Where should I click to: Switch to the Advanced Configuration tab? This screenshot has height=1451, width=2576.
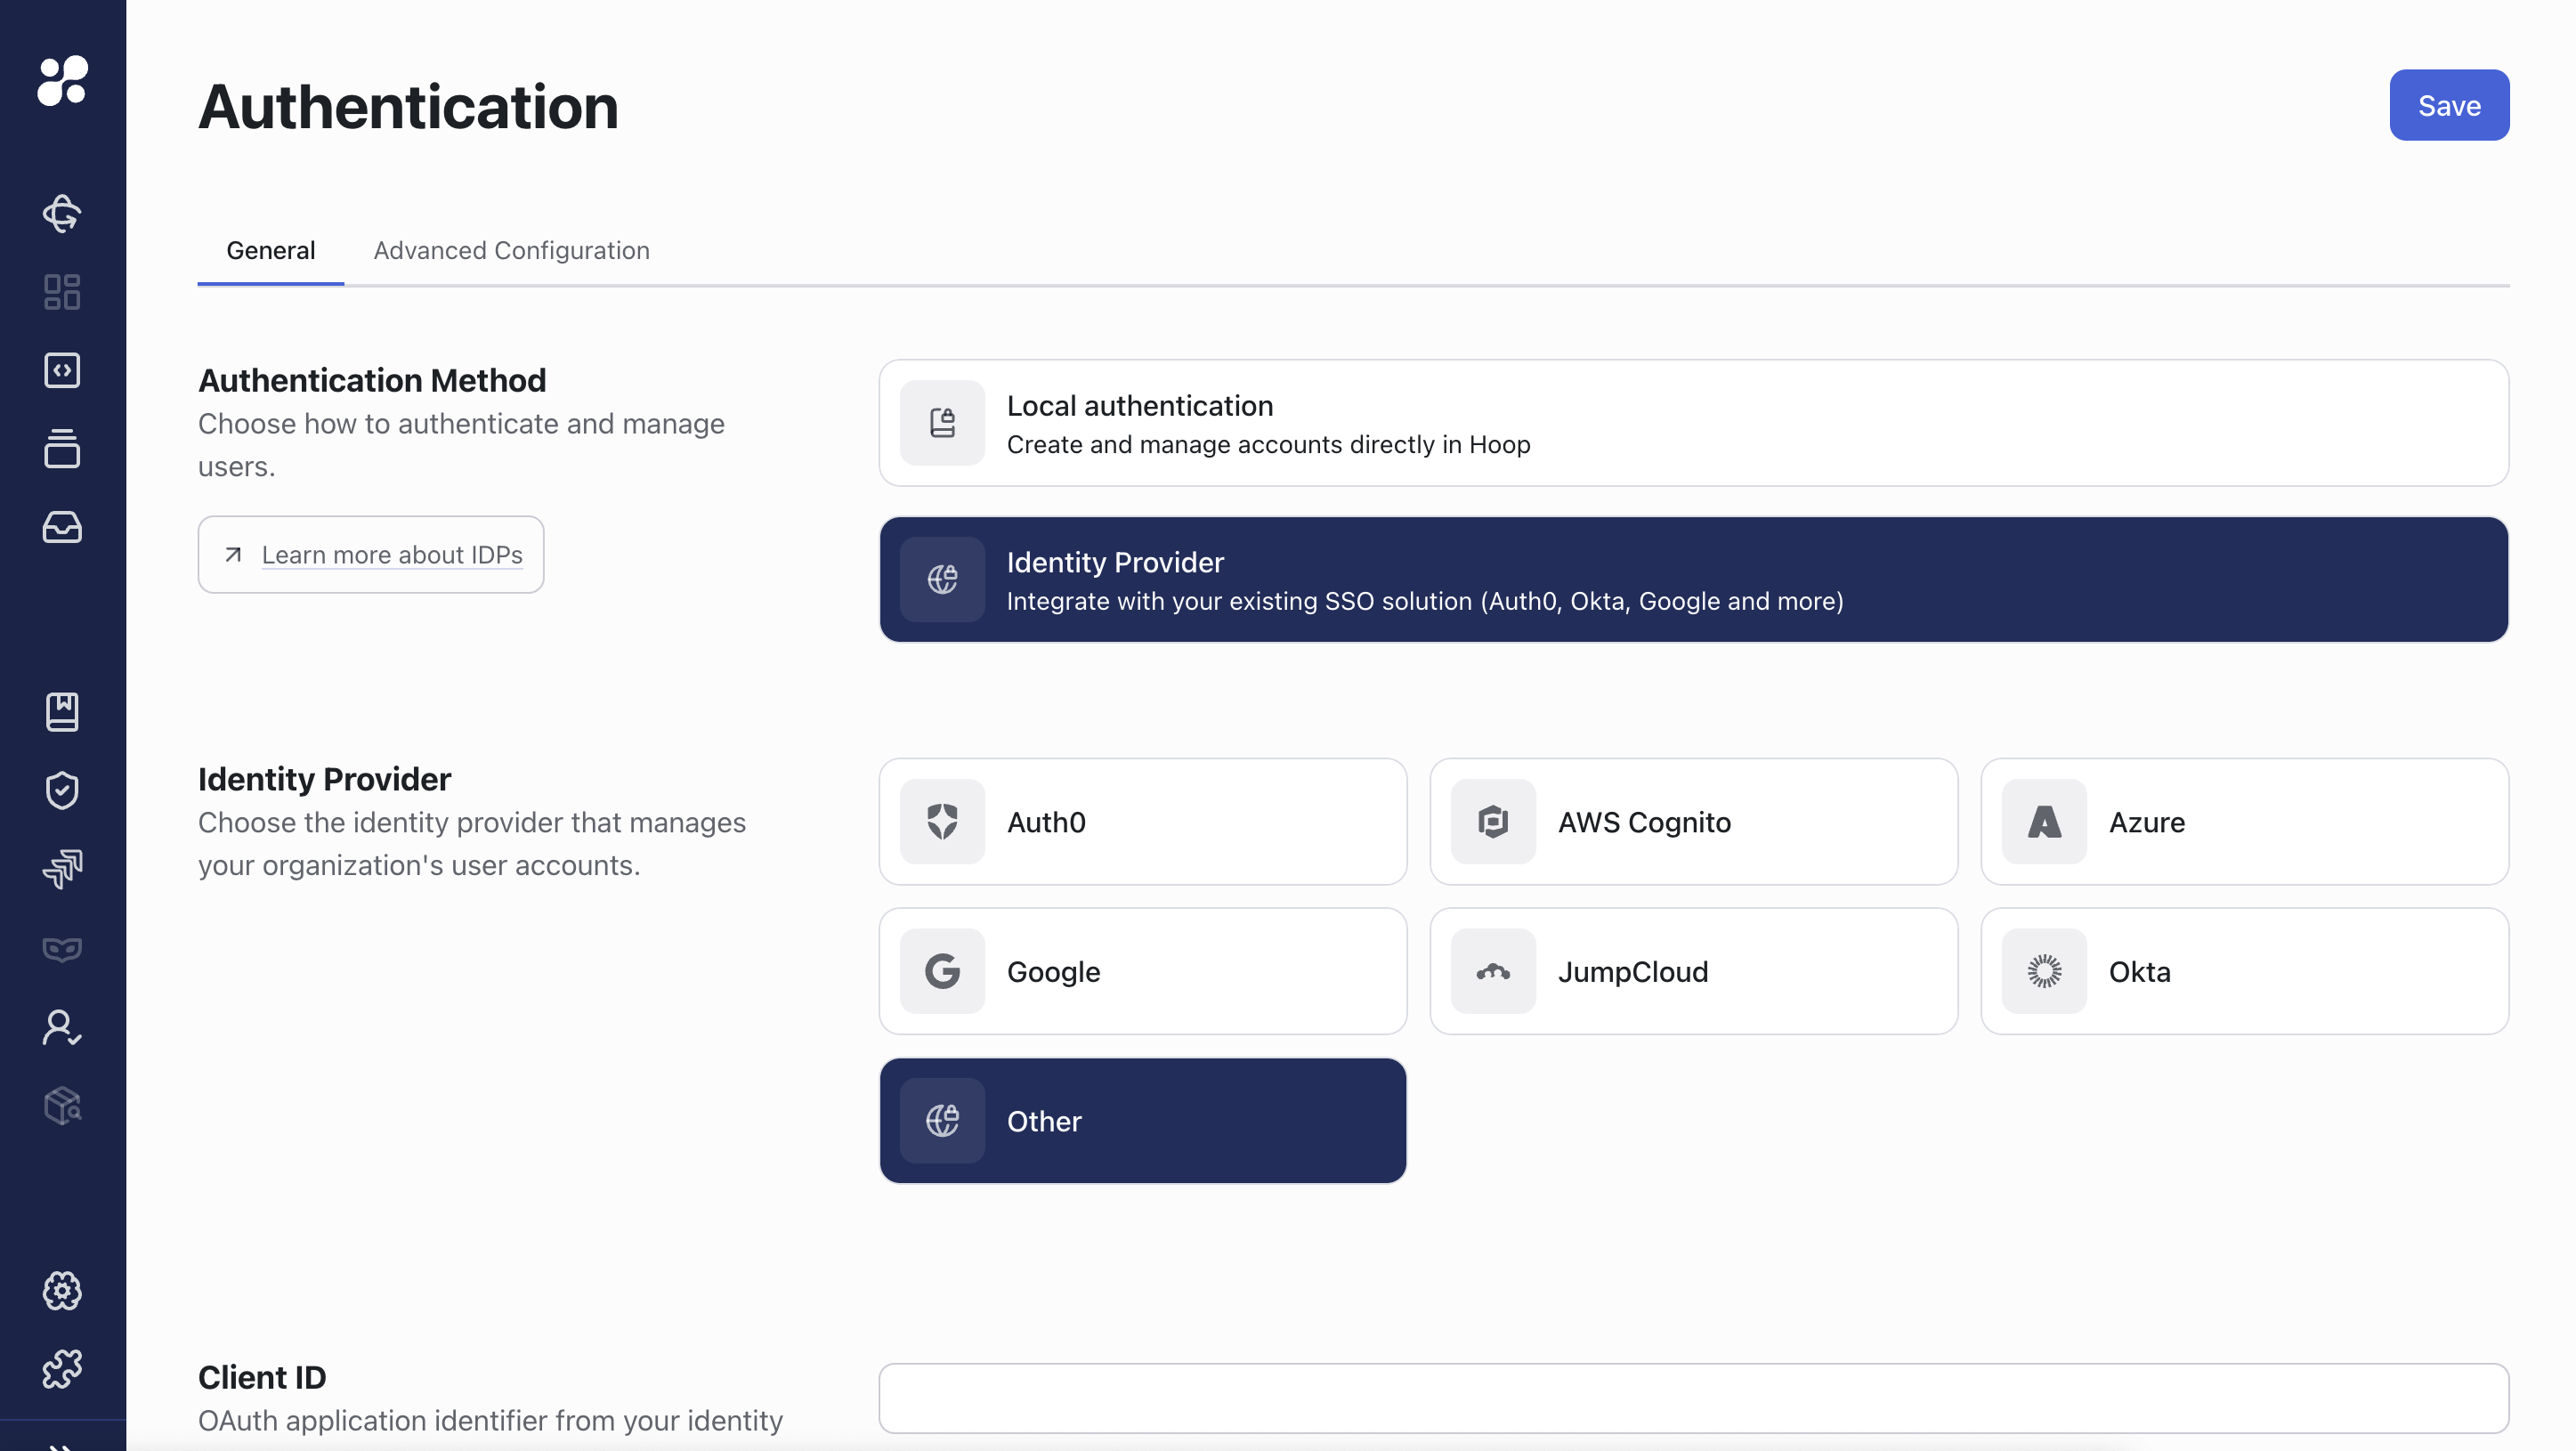pyautogui.click(x=511, y=250)
